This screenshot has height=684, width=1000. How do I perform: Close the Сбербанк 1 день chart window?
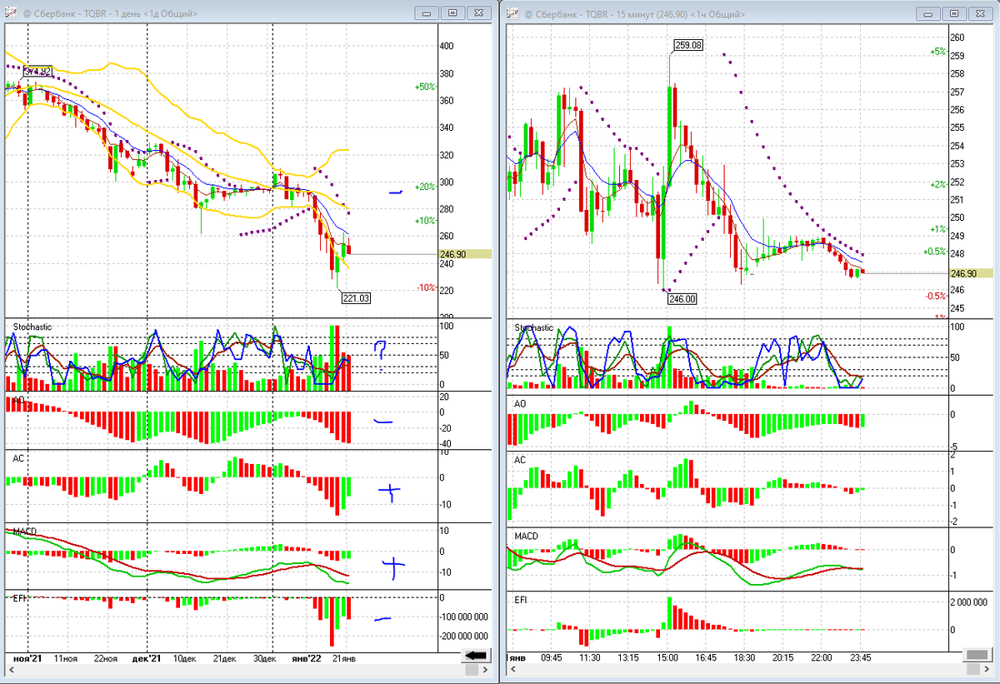click(x=477, y=12)
